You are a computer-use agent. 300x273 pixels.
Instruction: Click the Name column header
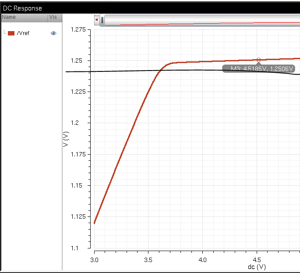click(x=9, y=18)
